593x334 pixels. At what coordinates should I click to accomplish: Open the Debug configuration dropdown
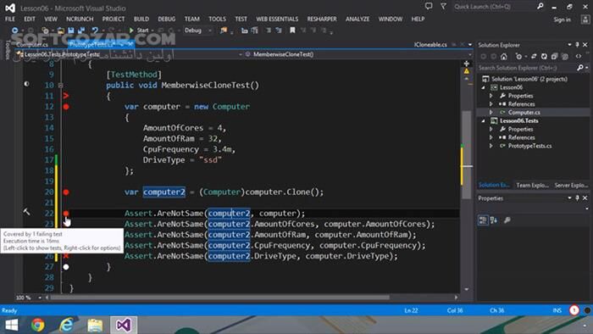pyautogui.click(x=197, y=31)
